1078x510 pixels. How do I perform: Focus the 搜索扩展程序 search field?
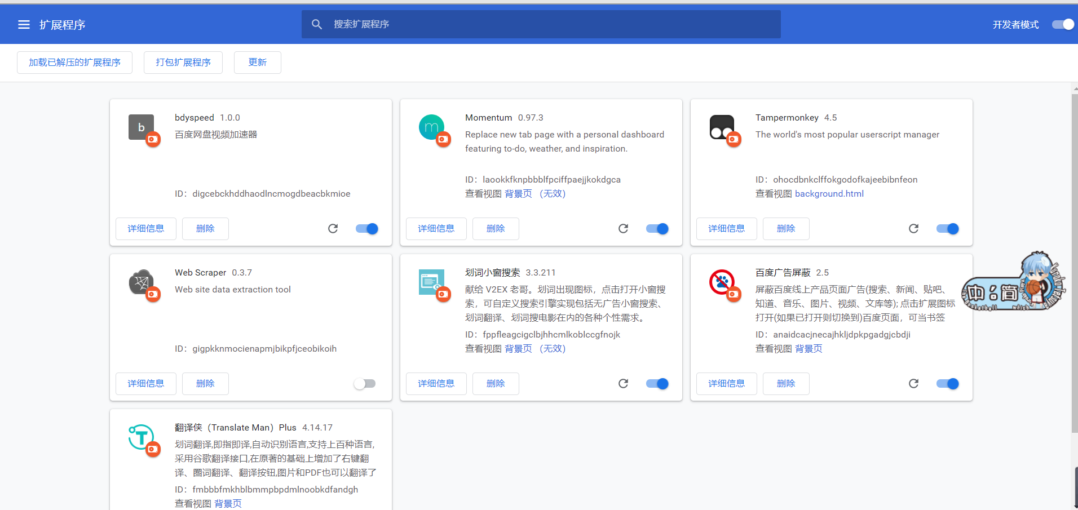tap(541, 24)
